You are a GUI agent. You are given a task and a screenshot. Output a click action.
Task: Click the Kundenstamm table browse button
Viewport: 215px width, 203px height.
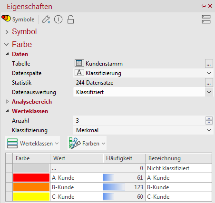pyautogui.click(x=209, y=64)
